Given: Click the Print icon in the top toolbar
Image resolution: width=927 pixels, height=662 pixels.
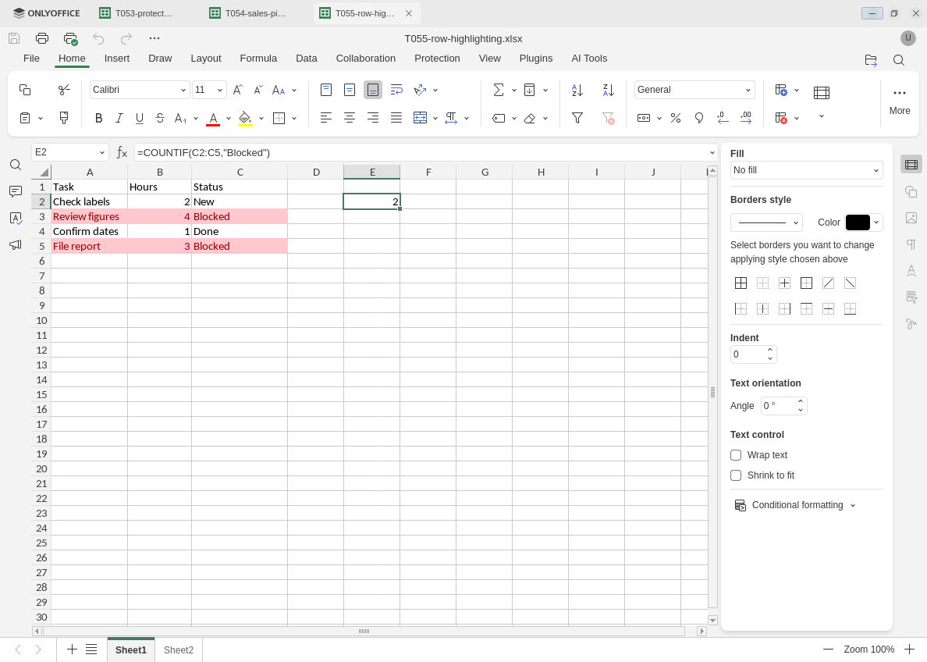Looking at the screenshot, I should [x=42, y=38].
